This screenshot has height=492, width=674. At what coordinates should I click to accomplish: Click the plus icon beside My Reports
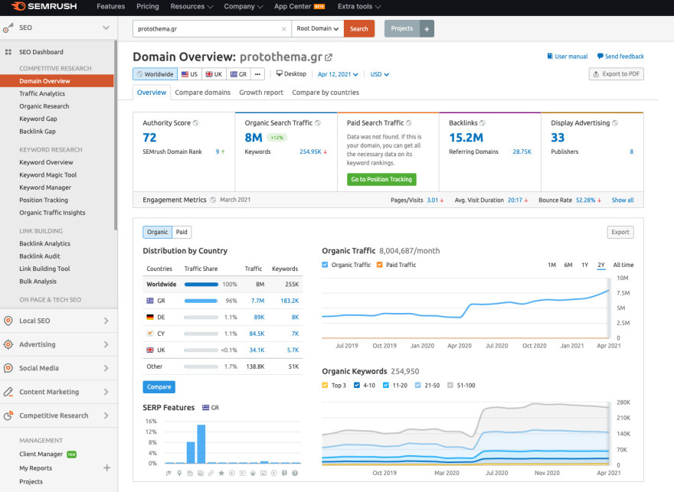106,468
